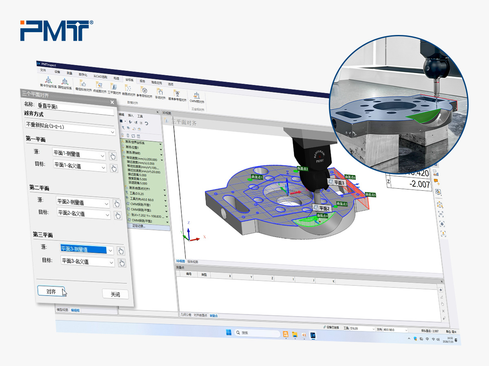Pick source for 第一平面 with hand icon

[113, 156]
